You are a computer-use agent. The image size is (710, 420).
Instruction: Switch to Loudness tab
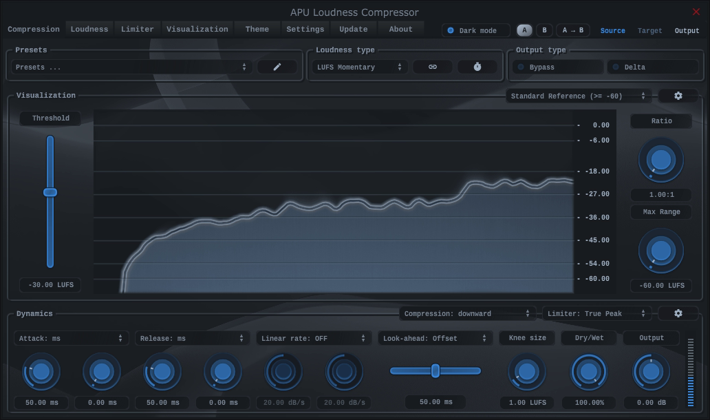[x=89, y=29]
